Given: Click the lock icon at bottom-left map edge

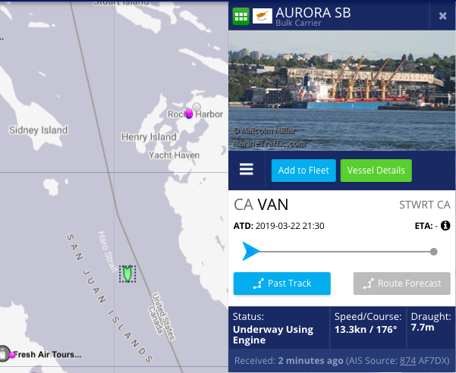Looking at the screenshot, I should coord(4,353).
